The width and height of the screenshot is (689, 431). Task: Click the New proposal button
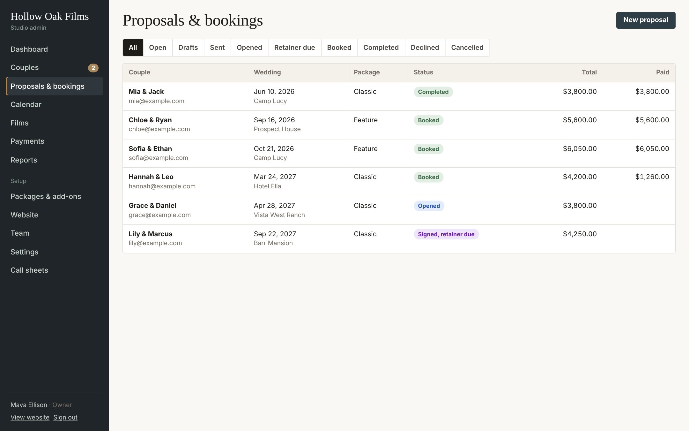coord(646,20)
